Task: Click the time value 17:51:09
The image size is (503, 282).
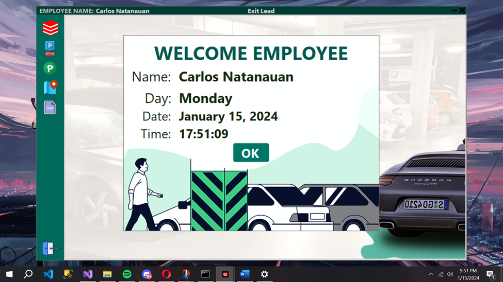Action: (x=203, y=134)
